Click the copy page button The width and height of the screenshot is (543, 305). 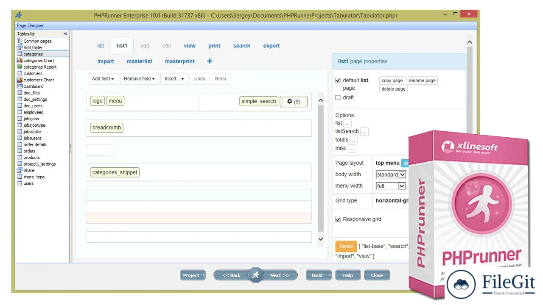[x=392, y=80]
